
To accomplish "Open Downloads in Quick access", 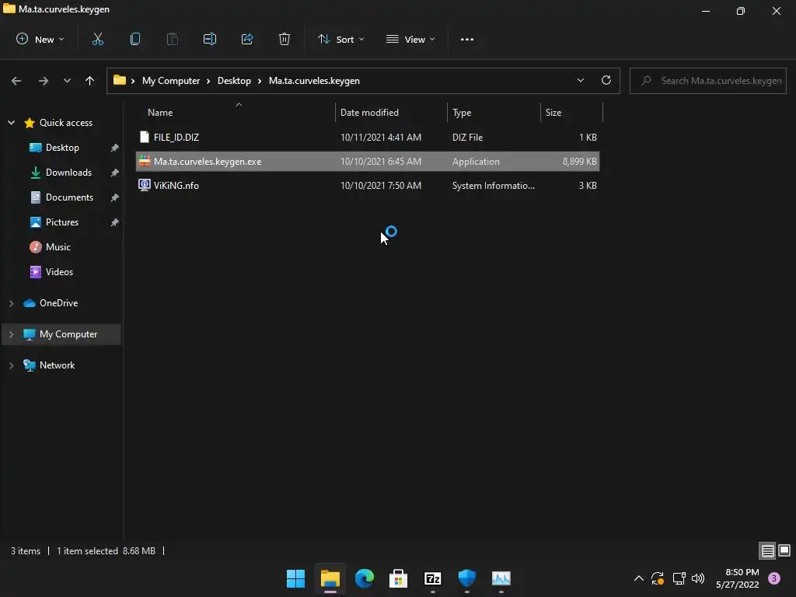I will (68, 172).
